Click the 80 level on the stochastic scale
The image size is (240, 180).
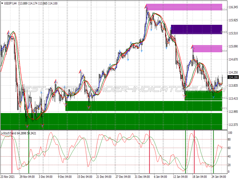(229, 139)
